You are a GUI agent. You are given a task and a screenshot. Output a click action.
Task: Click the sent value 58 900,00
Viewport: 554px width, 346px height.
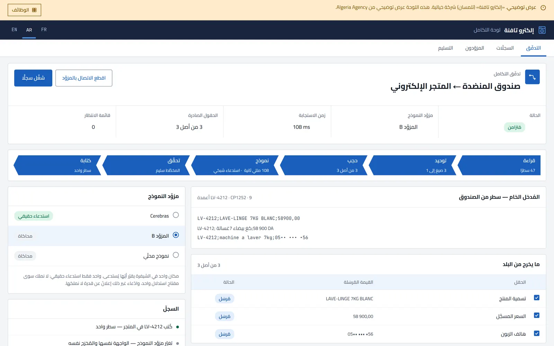(363, 316)
